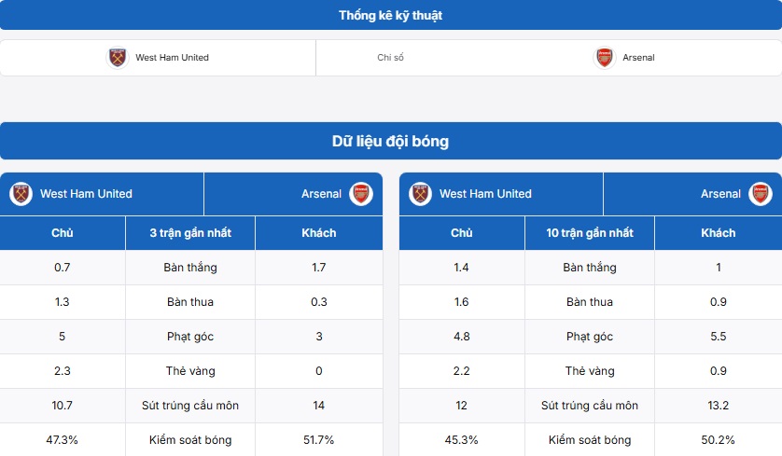782x456 pixels.
Task: Click Arsenal crest in 10-match table header
Action: 761,194
